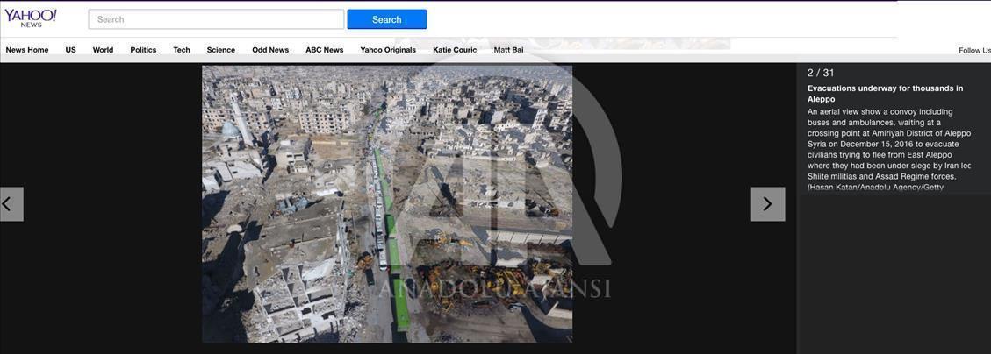
Task: Go to the next slideshow photo
Action: 767,204
